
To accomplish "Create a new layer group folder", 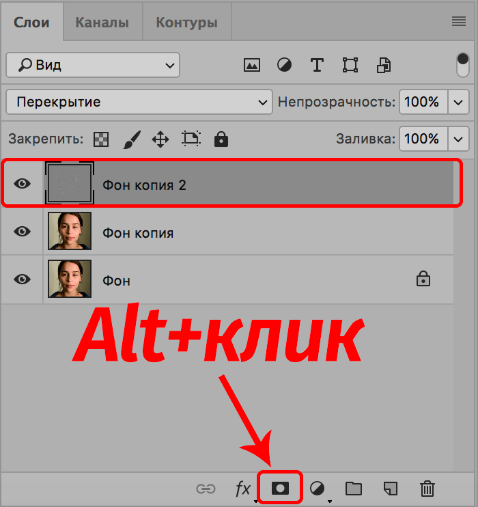I will (x=353, y=488).
